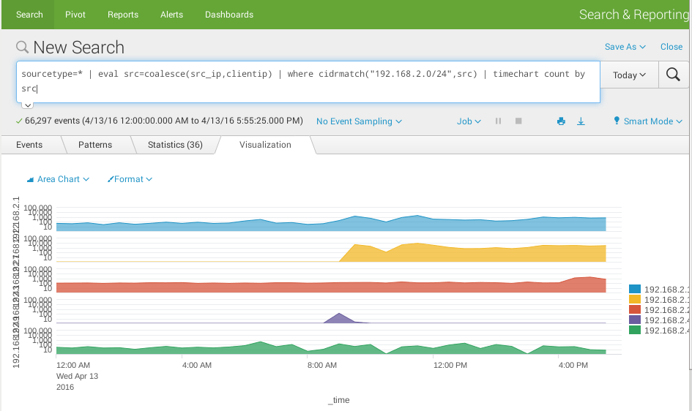Click the print icon
The width and height of the screenshot is (692, 411).
[x=561, y=121]
